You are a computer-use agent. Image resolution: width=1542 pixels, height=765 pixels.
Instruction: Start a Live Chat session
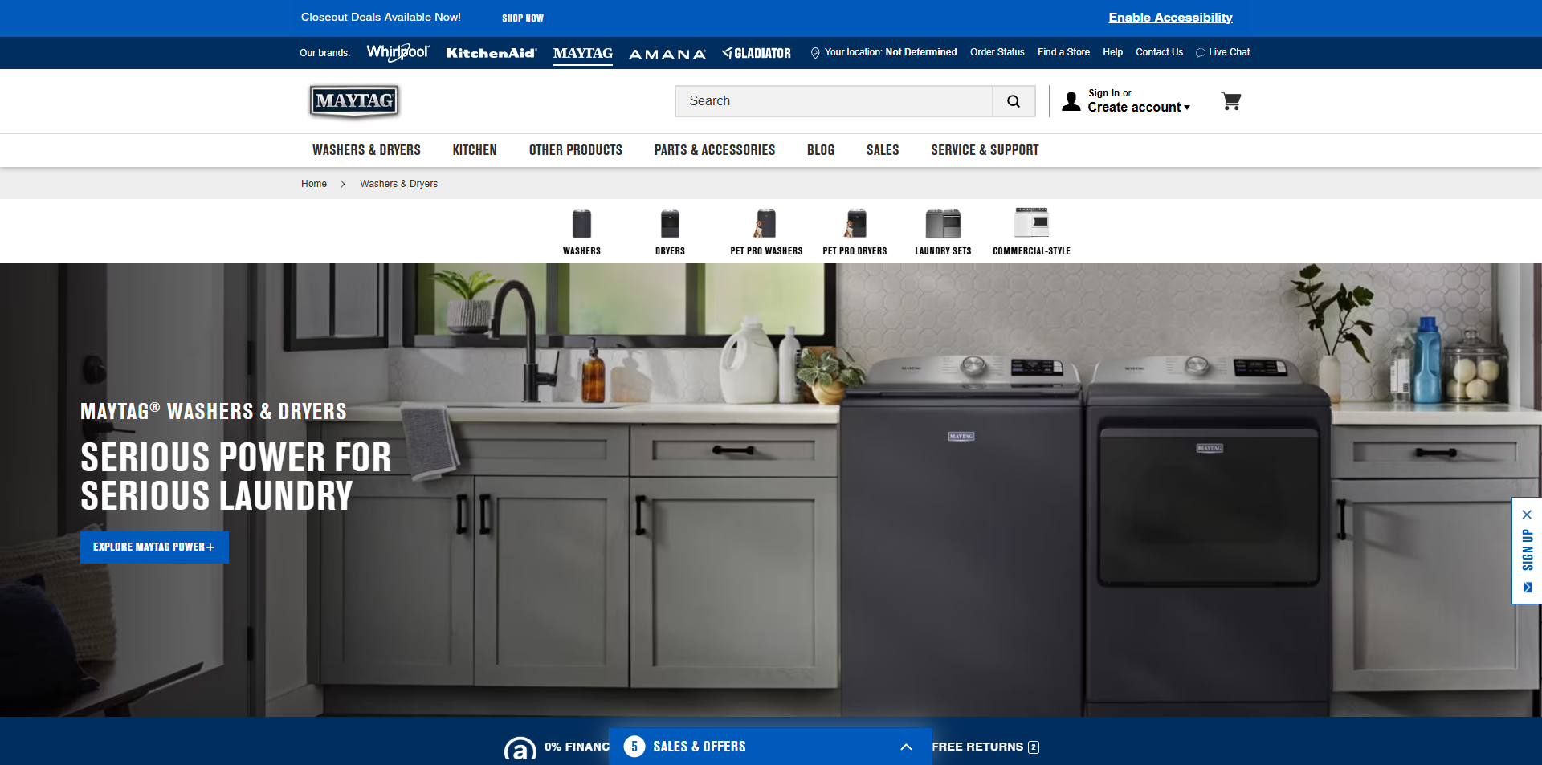pyautogui.click(x=1222, y=52)
